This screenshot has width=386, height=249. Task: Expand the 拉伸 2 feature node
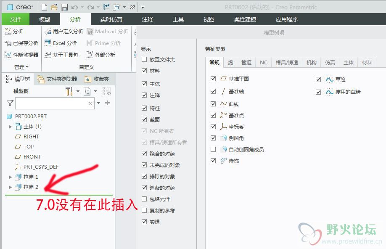pos(10,187)
